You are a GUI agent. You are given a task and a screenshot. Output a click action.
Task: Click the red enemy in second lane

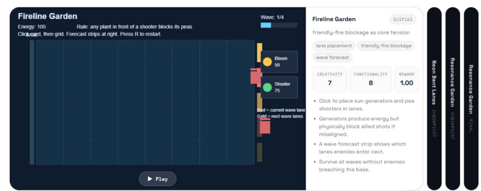click(256, 77)
